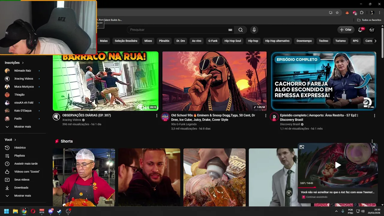
Task: Open Windows Start menu
Action: click(x=6, y=211)
